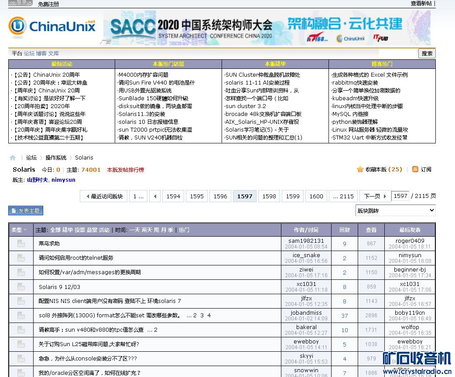Open rabbitmq快速安装 blog post
The height and width of the screenshot is (377, 455).
(355, 83)
